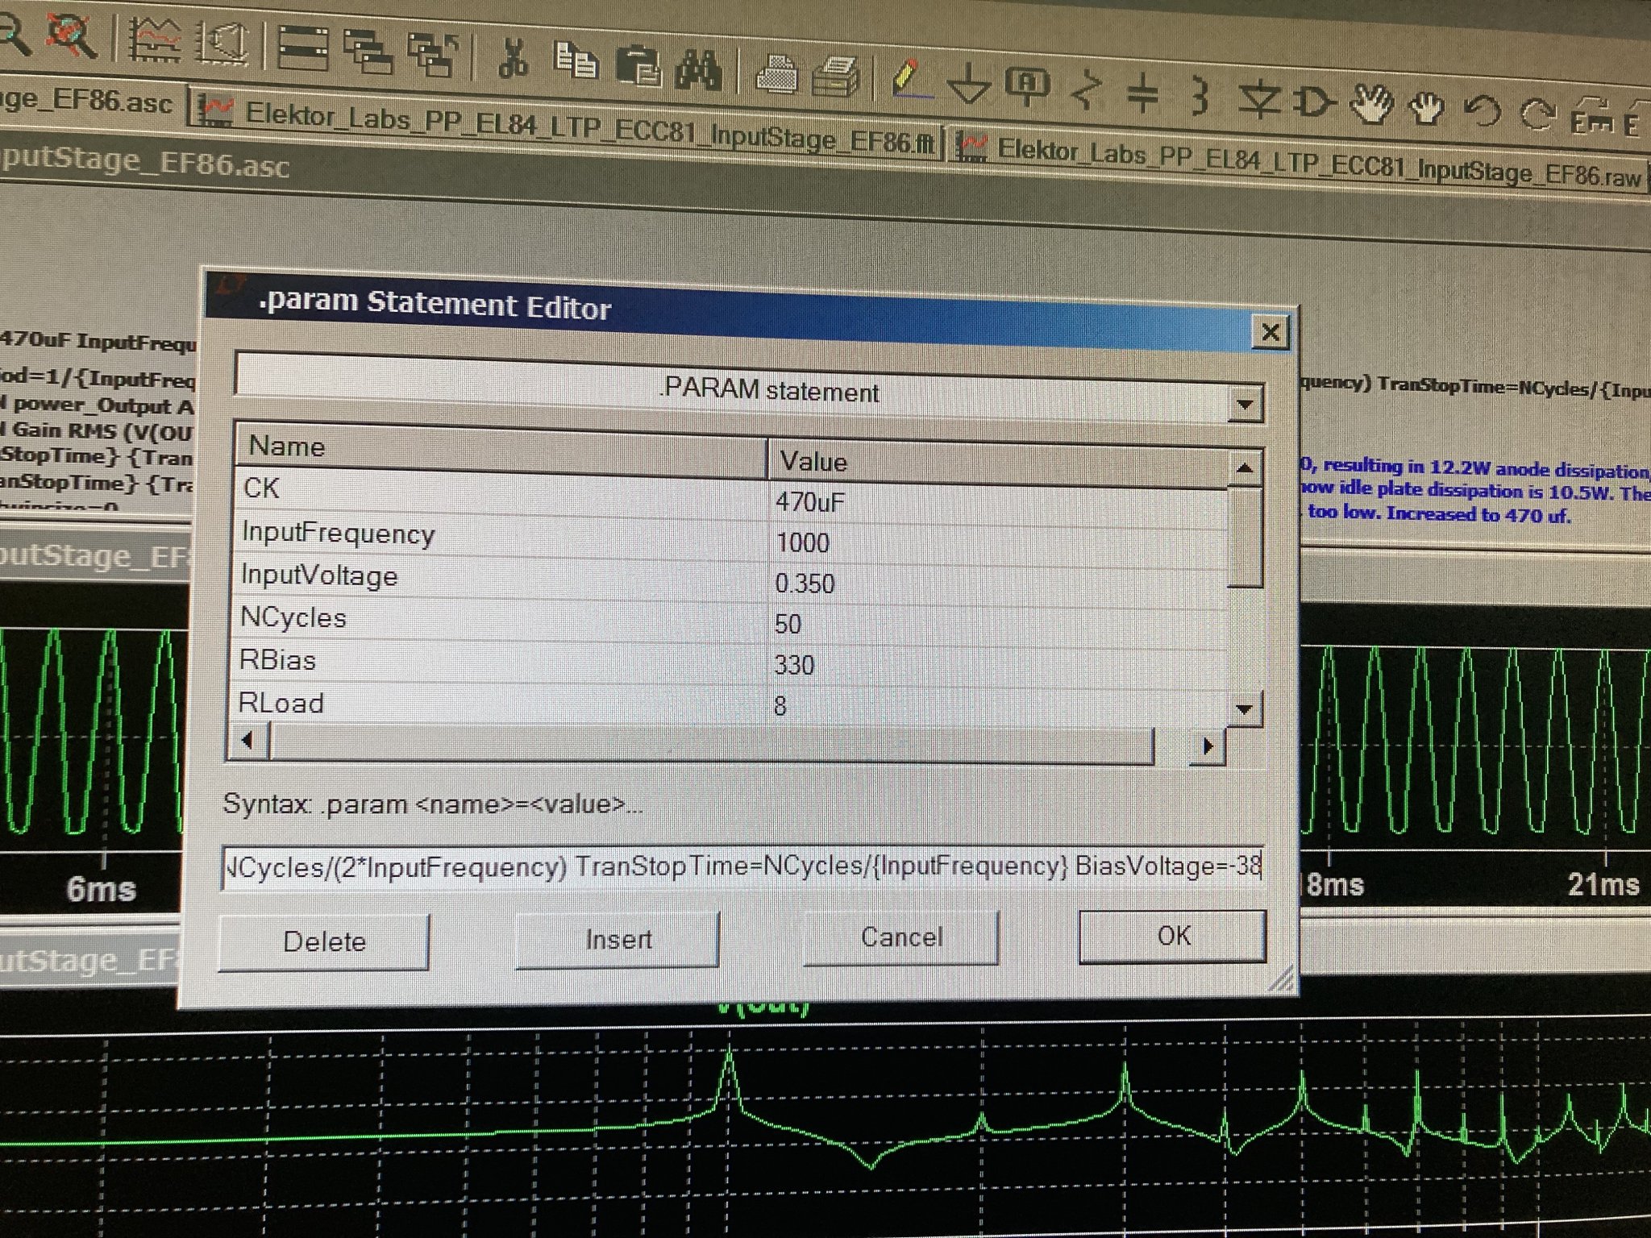Image resolution: width=1651 pixels, height=1238 pixels.
Task: Click the 1000 value cell
Action: [802, 542]
